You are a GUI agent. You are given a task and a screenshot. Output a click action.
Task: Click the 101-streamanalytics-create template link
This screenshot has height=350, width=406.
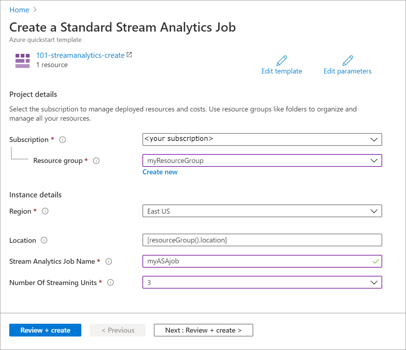pos(80,55)
